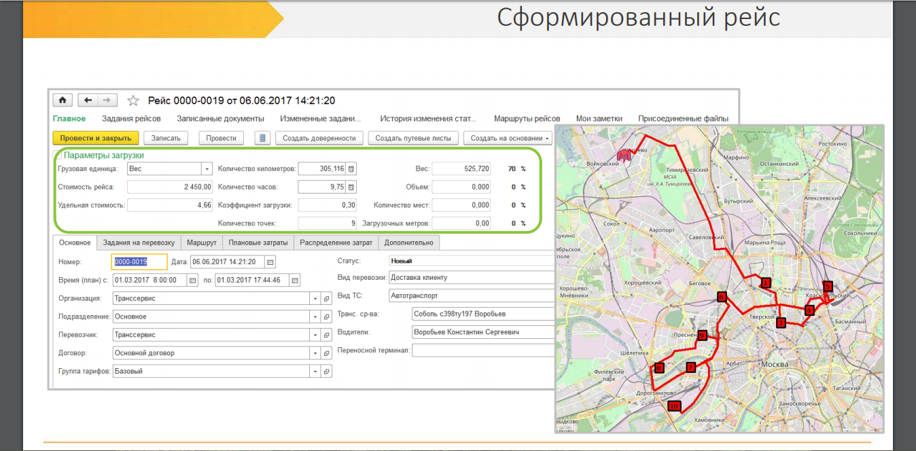This screenshot has height=451, width=916.
Task: Click the Home icon button
Action: tap(63, 101)
